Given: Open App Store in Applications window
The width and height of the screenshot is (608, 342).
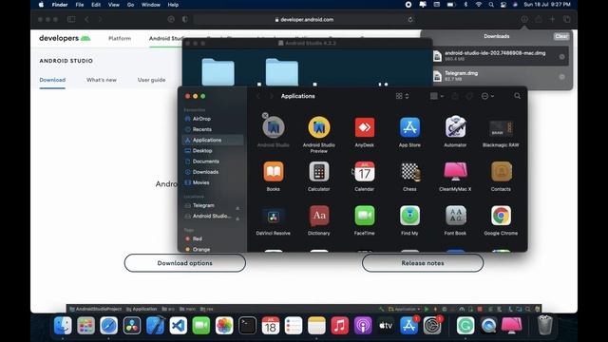Looking at the screenshot, I should pos(409,127).
